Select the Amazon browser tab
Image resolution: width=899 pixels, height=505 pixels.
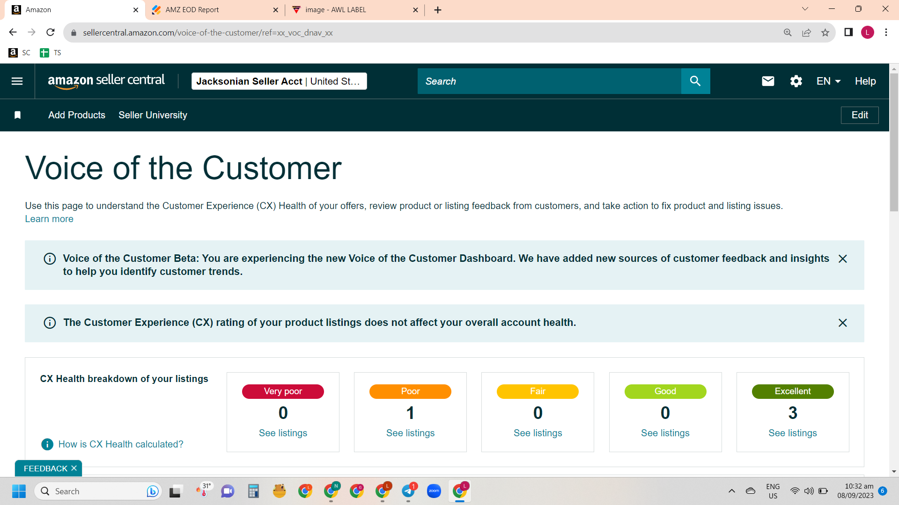75,10
